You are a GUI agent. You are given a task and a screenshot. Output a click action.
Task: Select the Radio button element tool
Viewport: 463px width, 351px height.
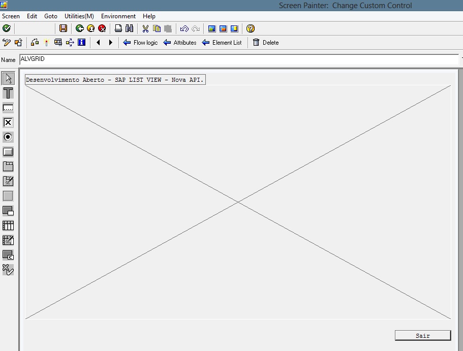(8, 137)
